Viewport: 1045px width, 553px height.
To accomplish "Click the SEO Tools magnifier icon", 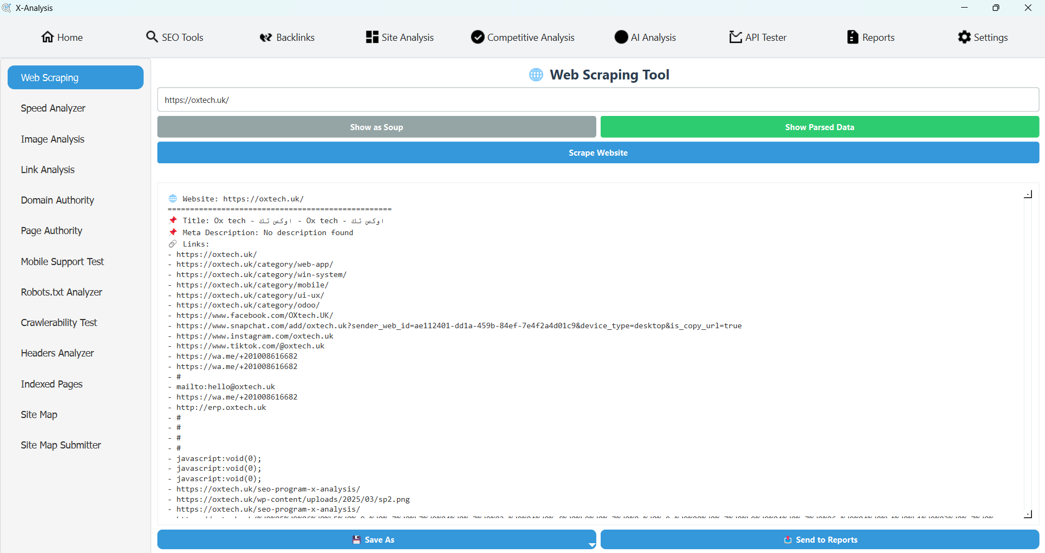I will [152, 36].
